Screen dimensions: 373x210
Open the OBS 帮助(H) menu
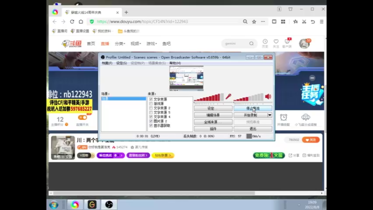[x=175, y=63]
